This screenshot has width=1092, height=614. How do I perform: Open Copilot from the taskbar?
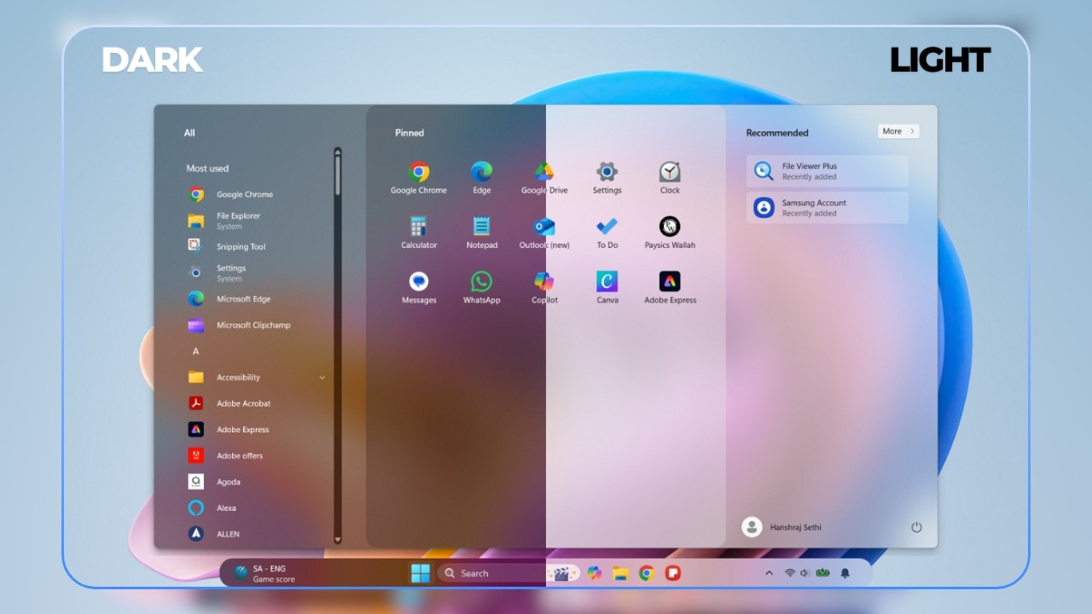pyautogui.click(x=595, y=573)
